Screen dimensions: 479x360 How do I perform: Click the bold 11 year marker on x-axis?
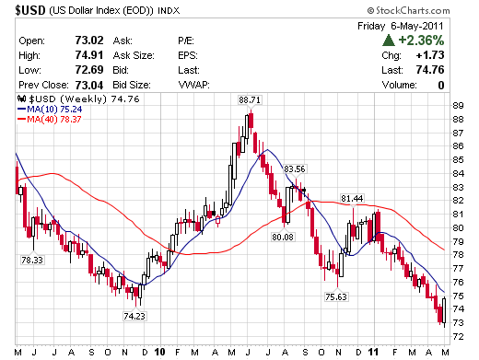[373, 352]
